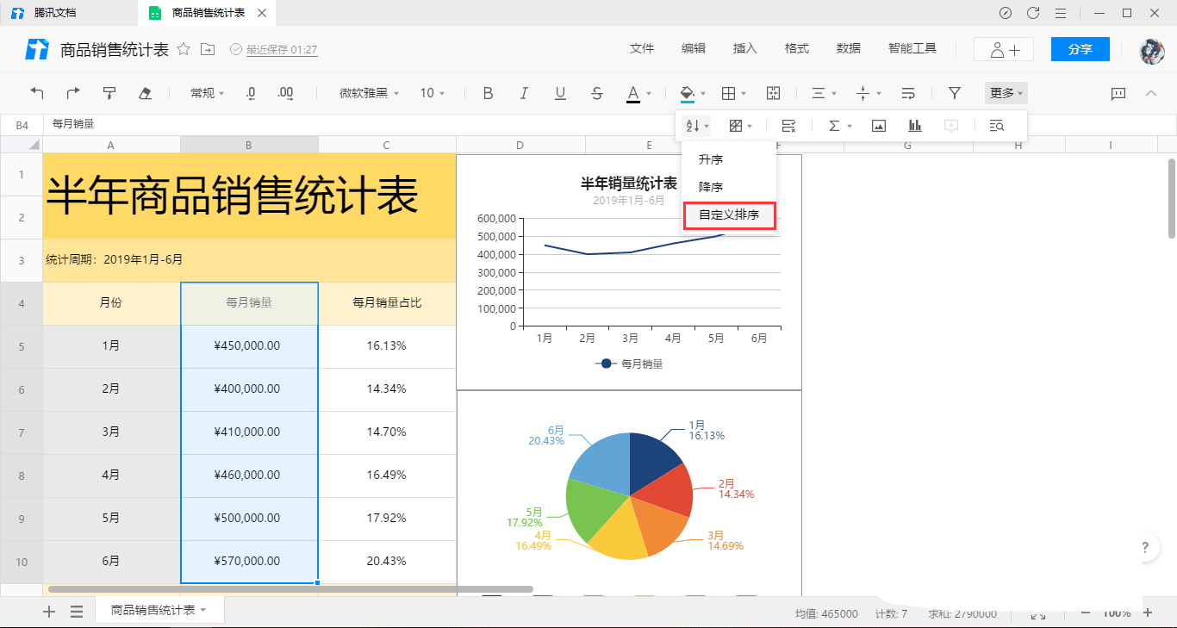Choose 自定义排序 from the sort menu
The width and height of the screenshot is (1177, 628).
tap(730, 215)
